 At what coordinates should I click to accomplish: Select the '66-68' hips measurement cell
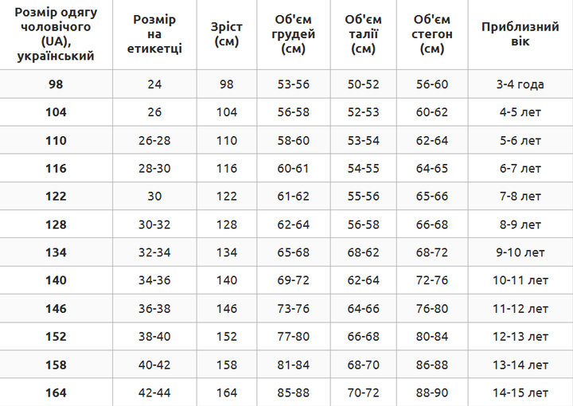(x=432, y=224)
